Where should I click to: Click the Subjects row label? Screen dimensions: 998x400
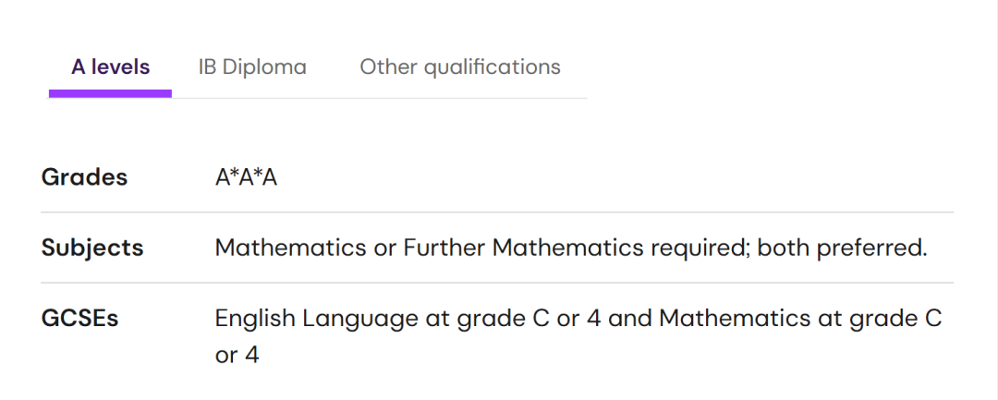coord(92,248)
